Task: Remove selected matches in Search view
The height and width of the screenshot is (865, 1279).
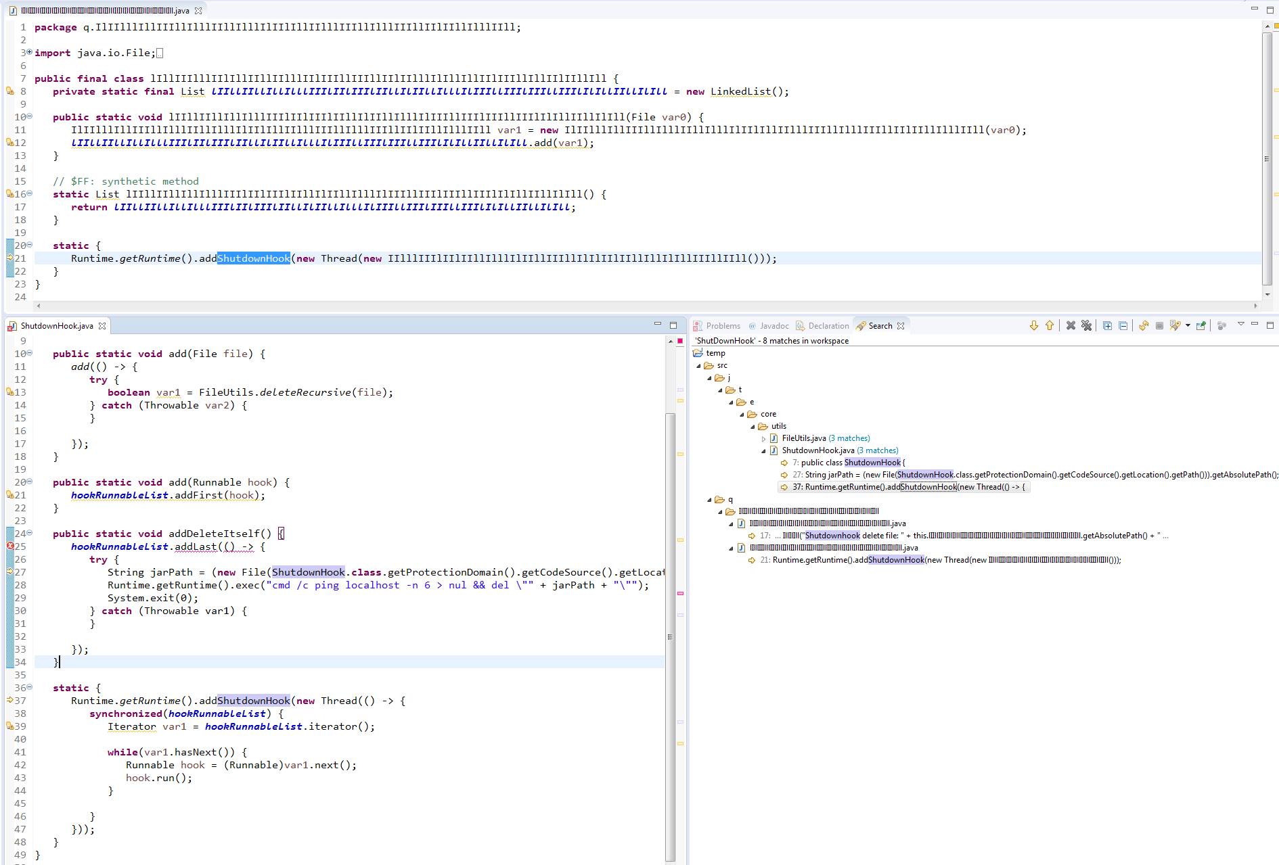Action: 1071,325
